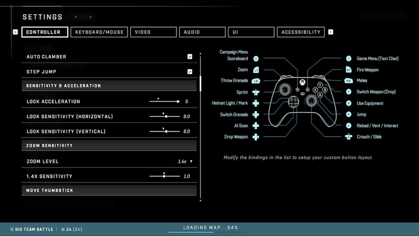Open the Accessibility settings tab
Image resolution: width=419 pixels, height=236 pixels.
300,32
